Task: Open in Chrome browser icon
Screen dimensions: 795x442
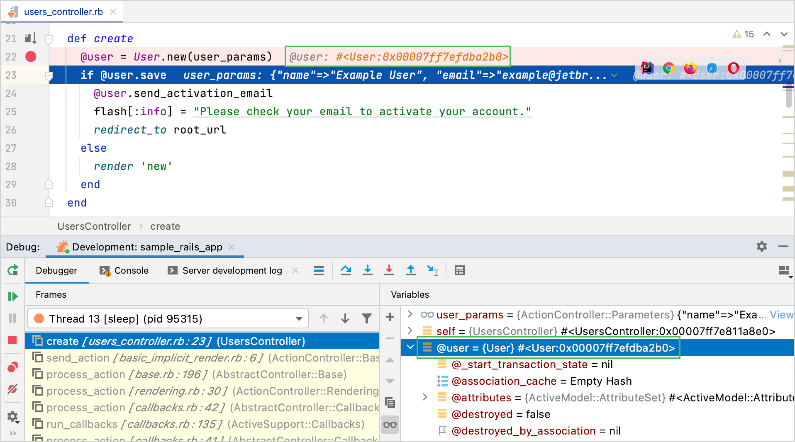Action: point(668,68)
